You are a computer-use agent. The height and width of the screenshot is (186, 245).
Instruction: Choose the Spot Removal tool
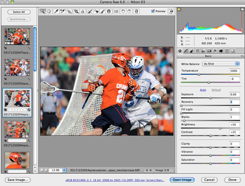tap(90, 11)
